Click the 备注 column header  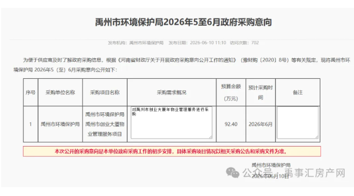click(x=298, y=92)
